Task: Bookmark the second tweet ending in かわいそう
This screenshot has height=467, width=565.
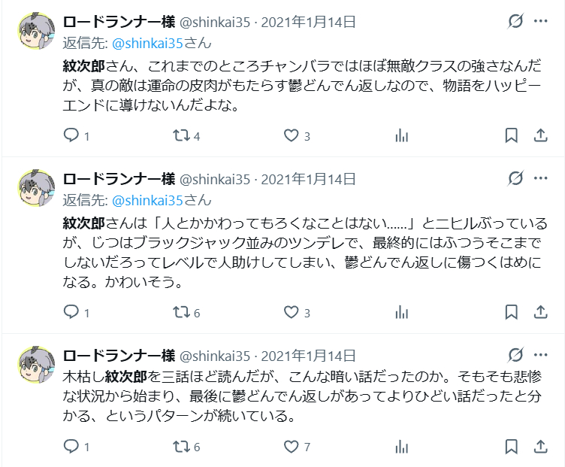Action: (x=511, y=312)
